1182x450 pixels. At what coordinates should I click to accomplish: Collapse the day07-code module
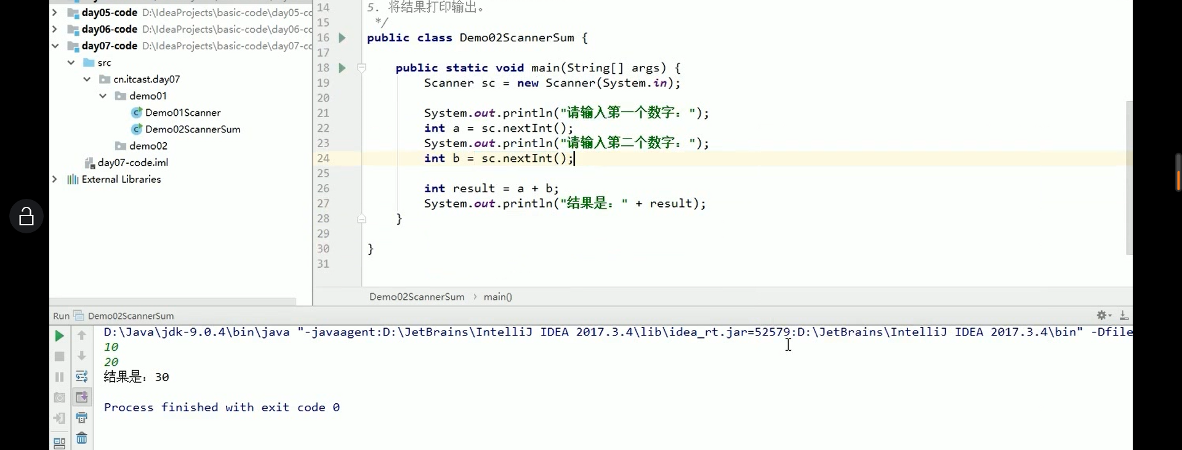coord(54,46)
